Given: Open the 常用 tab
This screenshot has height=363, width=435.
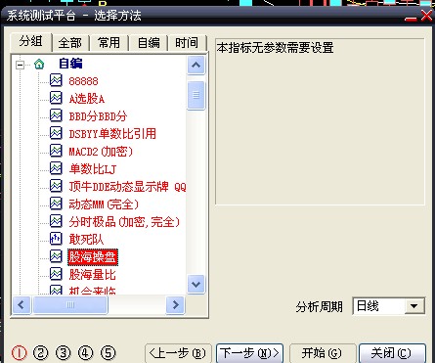Looking at the screenshot, I should pyautogui.click(x=109, y=43).
